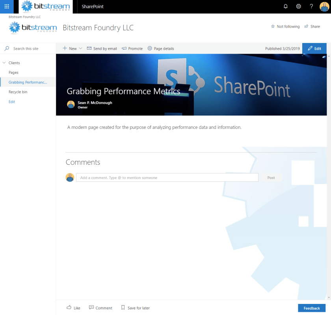Edit the page with blue Edit button
This screenshot has width=331, height=315.
314,48
